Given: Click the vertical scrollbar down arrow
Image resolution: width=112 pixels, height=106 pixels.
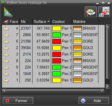Looking at the screenshot, I should (x=108, y=86).
